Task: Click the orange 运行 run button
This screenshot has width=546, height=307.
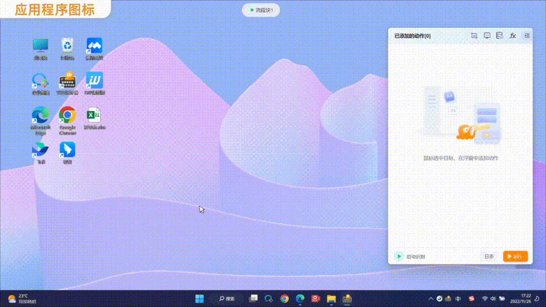Action: pyautogui.click(x=515, y=256)
